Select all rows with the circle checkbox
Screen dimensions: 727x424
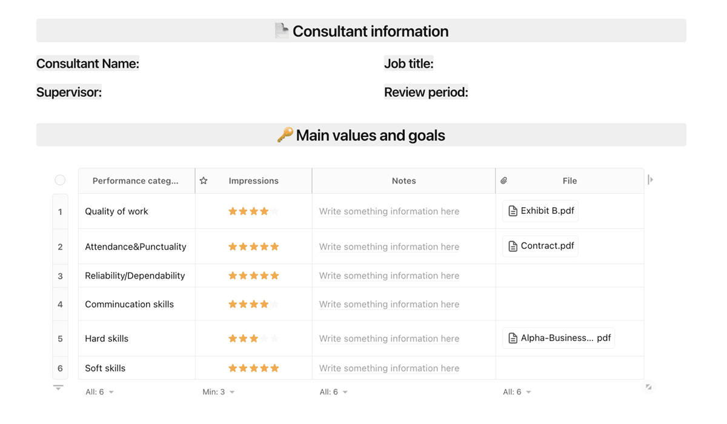(x=60, y=180)
